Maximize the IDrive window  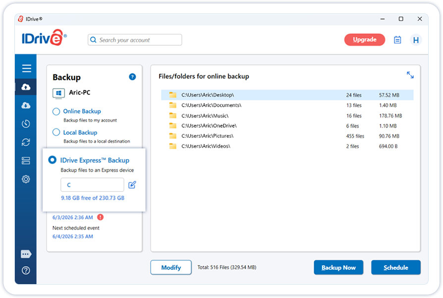(401, 19)
